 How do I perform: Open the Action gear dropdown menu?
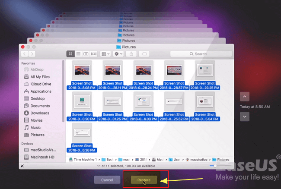pyautogui.click(x=118, y=54)
